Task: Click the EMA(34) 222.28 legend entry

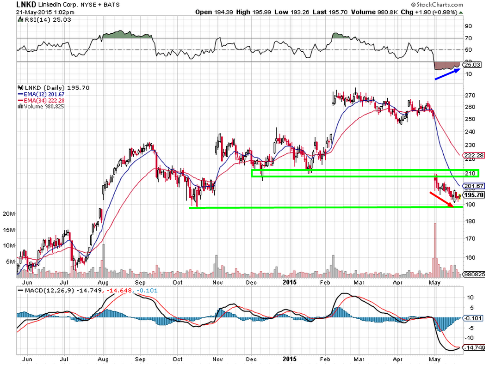Action: [x=44, y=101]
